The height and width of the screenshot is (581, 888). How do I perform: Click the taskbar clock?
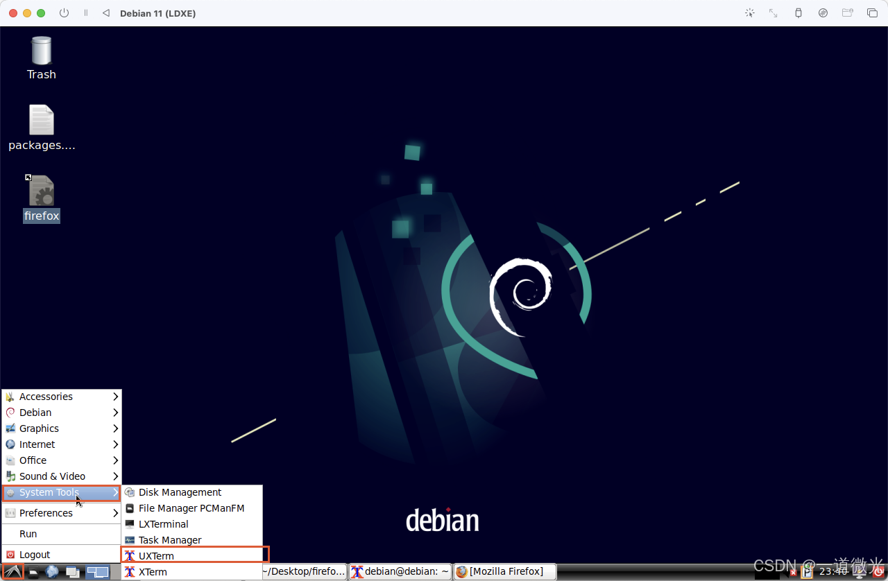pos(835,572)
